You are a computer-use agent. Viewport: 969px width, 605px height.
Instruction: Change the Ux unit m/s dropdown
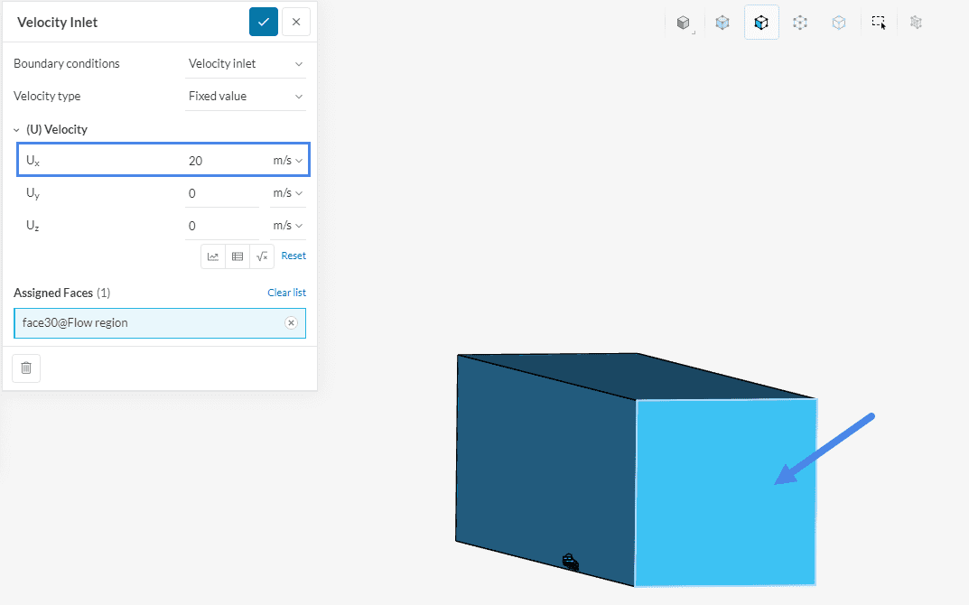pos(287,161)
